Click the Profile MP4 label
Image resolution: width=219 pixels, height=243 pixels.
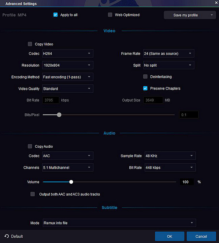pos(14,15)
